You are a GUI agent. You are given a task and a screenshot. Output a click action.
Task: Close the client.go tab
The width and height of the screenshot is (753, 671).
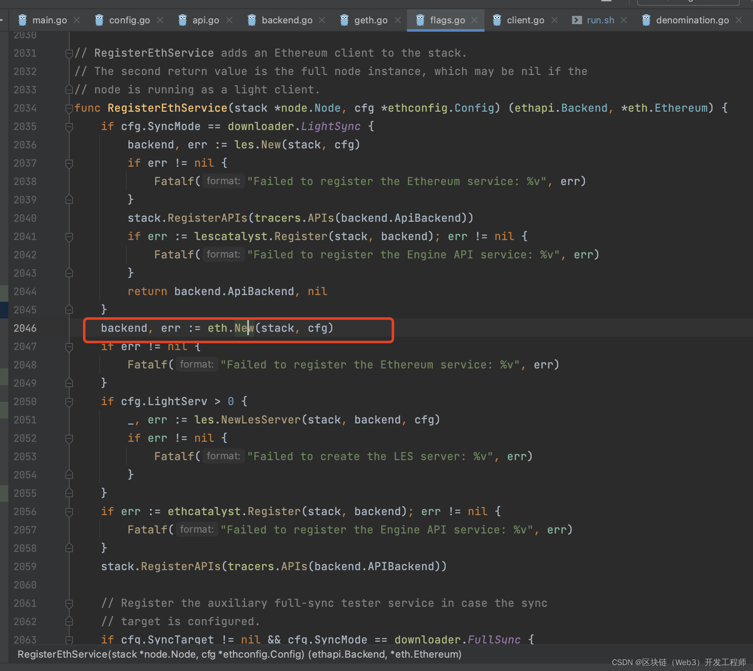pos(555,20)
